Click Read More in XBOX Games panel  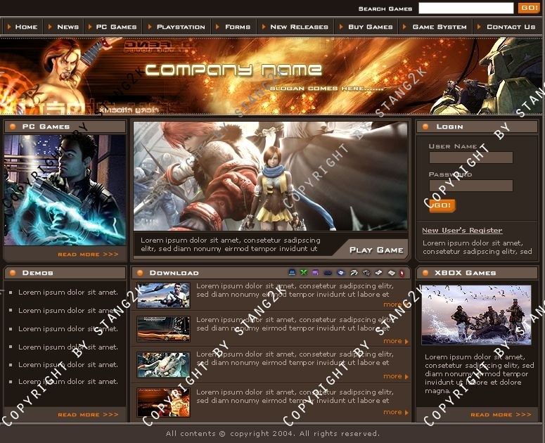point(501,414)
